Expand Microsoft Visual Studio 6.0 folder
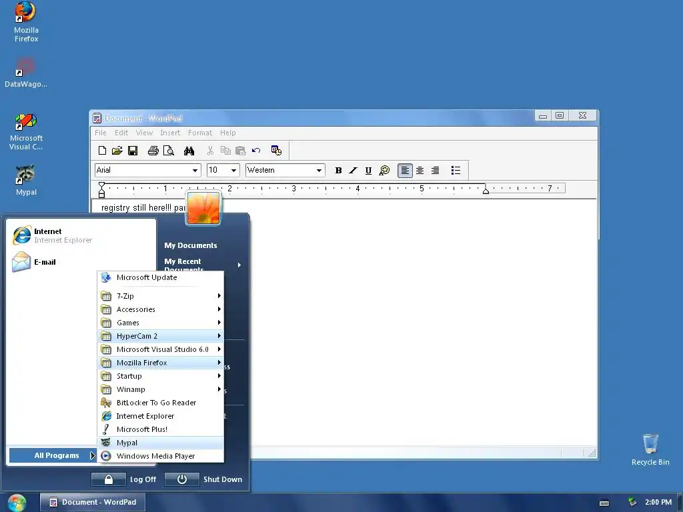The image size is (683, 512). coord(161,349)
